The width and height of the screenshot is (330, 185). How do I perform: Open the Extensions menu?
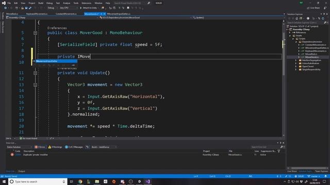click(87, 3)
